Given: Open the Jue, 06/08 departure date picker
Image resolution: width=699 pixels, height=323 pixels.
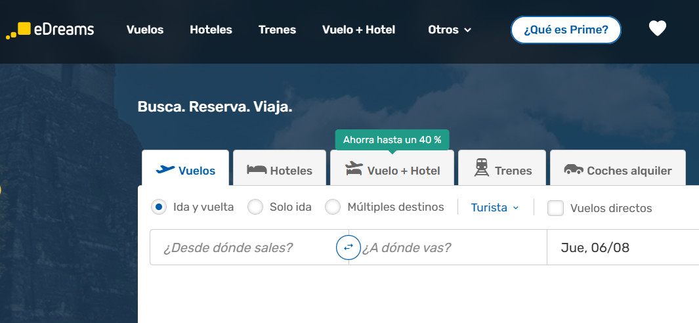Looking at the screenshot, I should [624, 247].
